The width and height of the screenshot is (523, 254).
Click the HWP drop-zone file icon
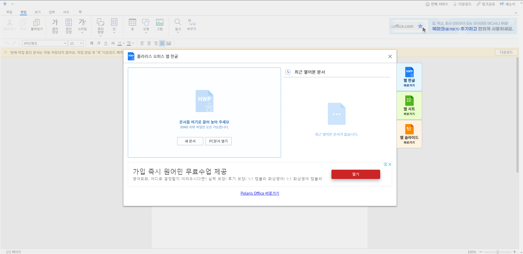pos(204,101)
